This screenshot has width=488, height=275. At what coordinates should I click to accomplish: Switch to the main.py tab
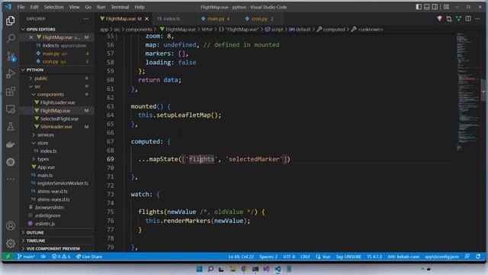[x=215, y=19]
